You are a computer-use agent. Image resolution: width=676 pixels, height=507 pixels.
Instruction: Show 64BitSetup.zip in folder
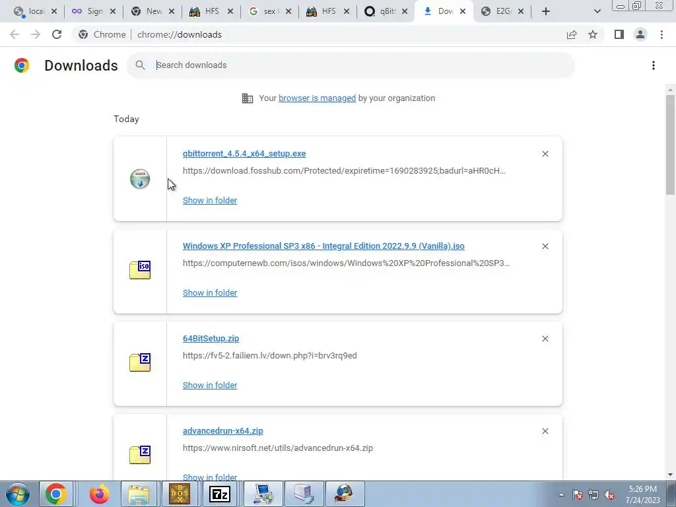click(210, 386)
